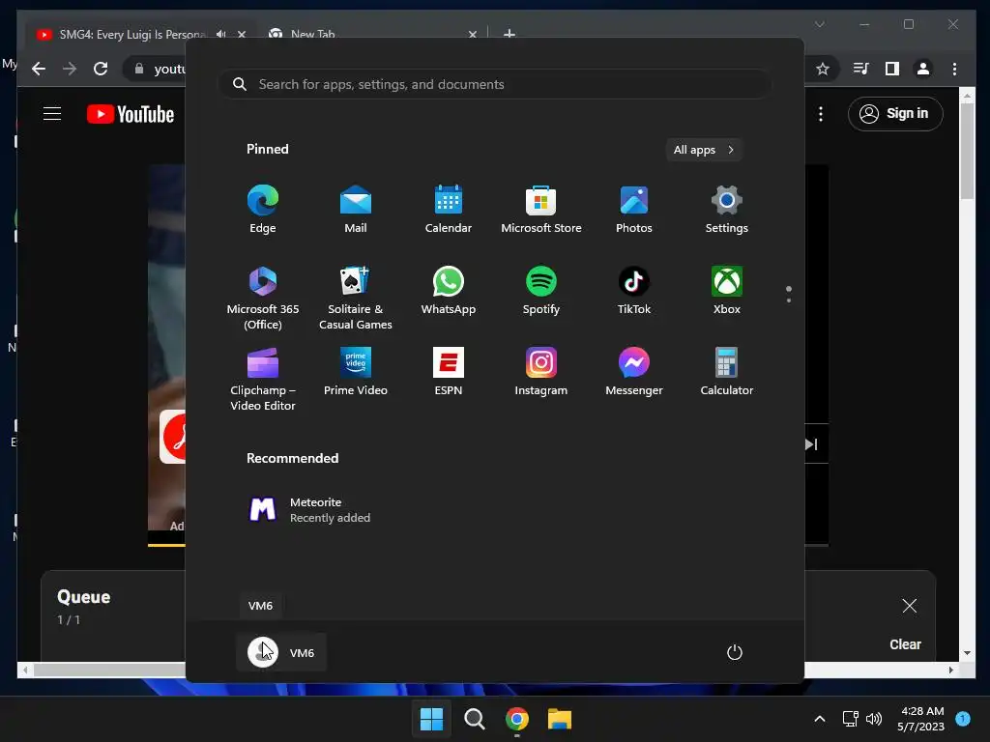This screenshot has height=742, width=990.
Task: Open the recommended Meteorite app
Action: click(309, 510)
